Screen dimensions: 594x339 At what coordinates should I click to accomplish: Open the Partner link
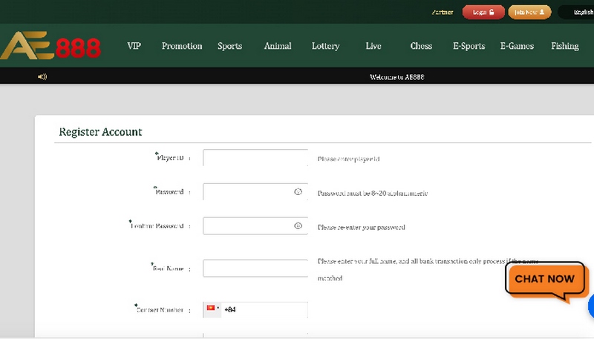[x=443, y=12]
